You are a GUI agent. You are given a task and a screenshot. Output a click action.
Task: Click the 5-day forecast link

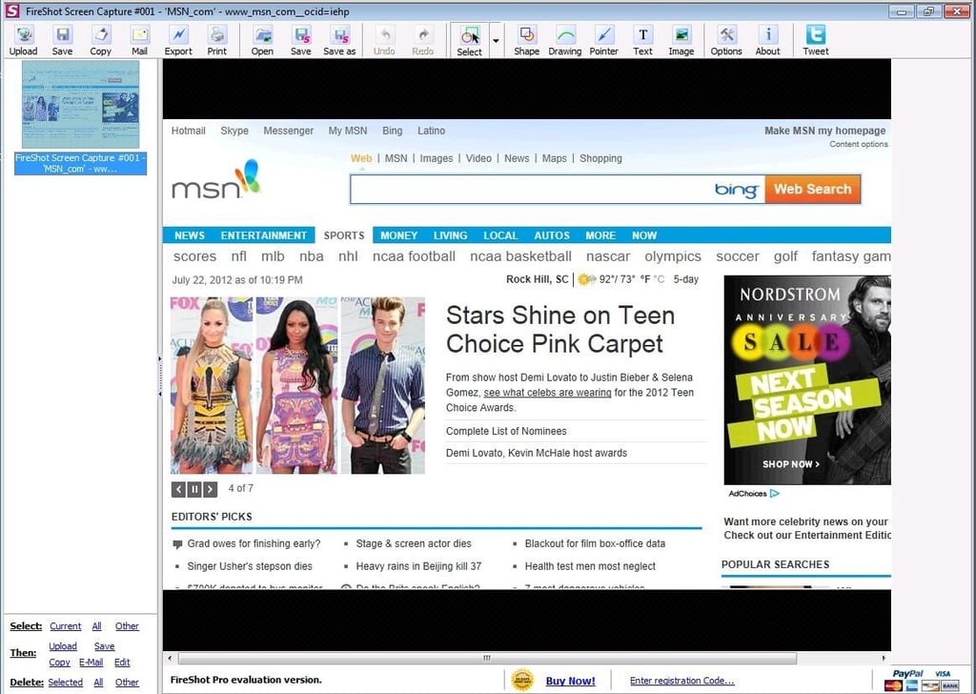[686, 279]
